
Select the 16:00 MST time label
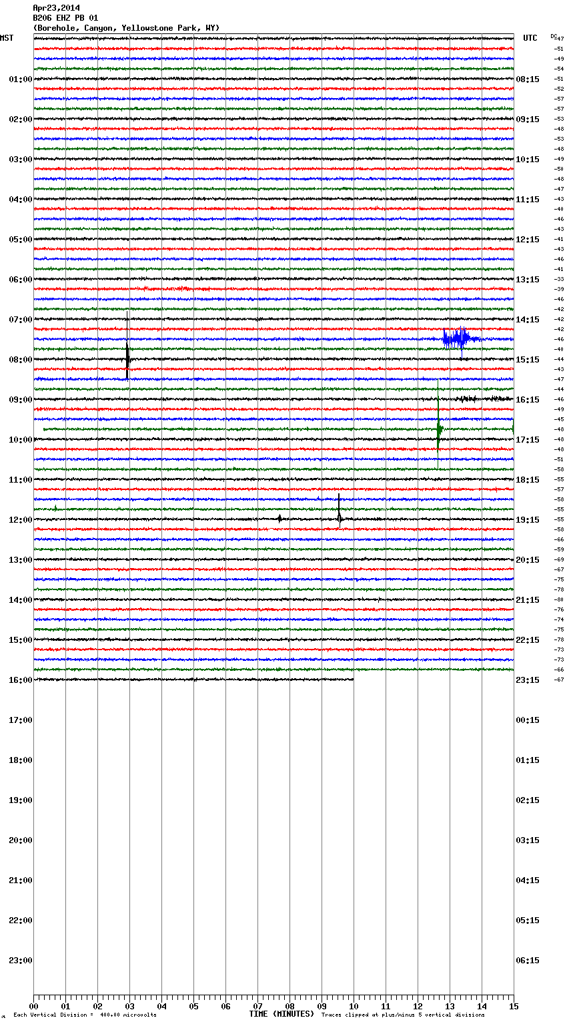point(21,680)
